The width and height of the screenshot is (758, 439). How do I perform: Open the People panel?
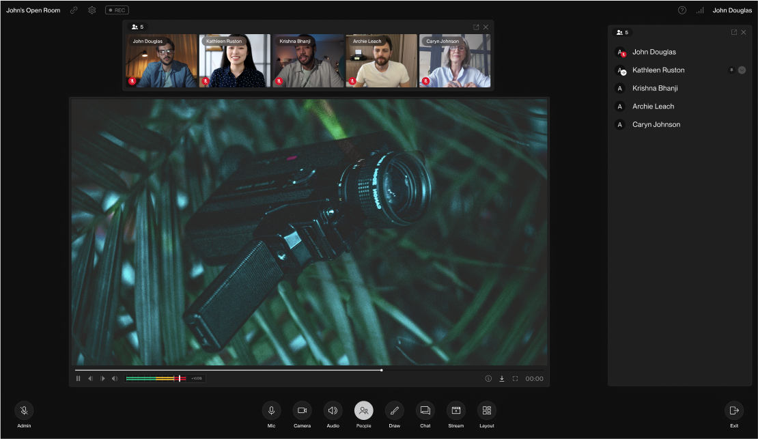point(363,410)
